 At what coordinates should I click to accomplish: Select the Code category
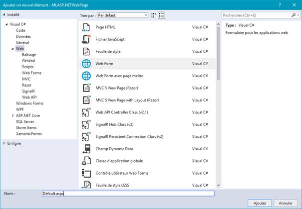(20, 30)
